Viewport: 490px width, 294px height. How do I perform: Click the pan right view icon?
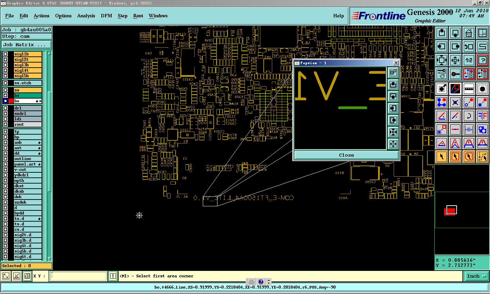455,47
